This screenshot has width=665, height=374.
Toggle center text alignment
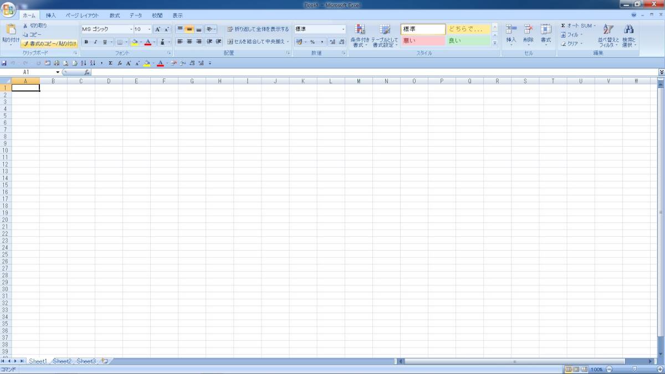coord(190,41)
